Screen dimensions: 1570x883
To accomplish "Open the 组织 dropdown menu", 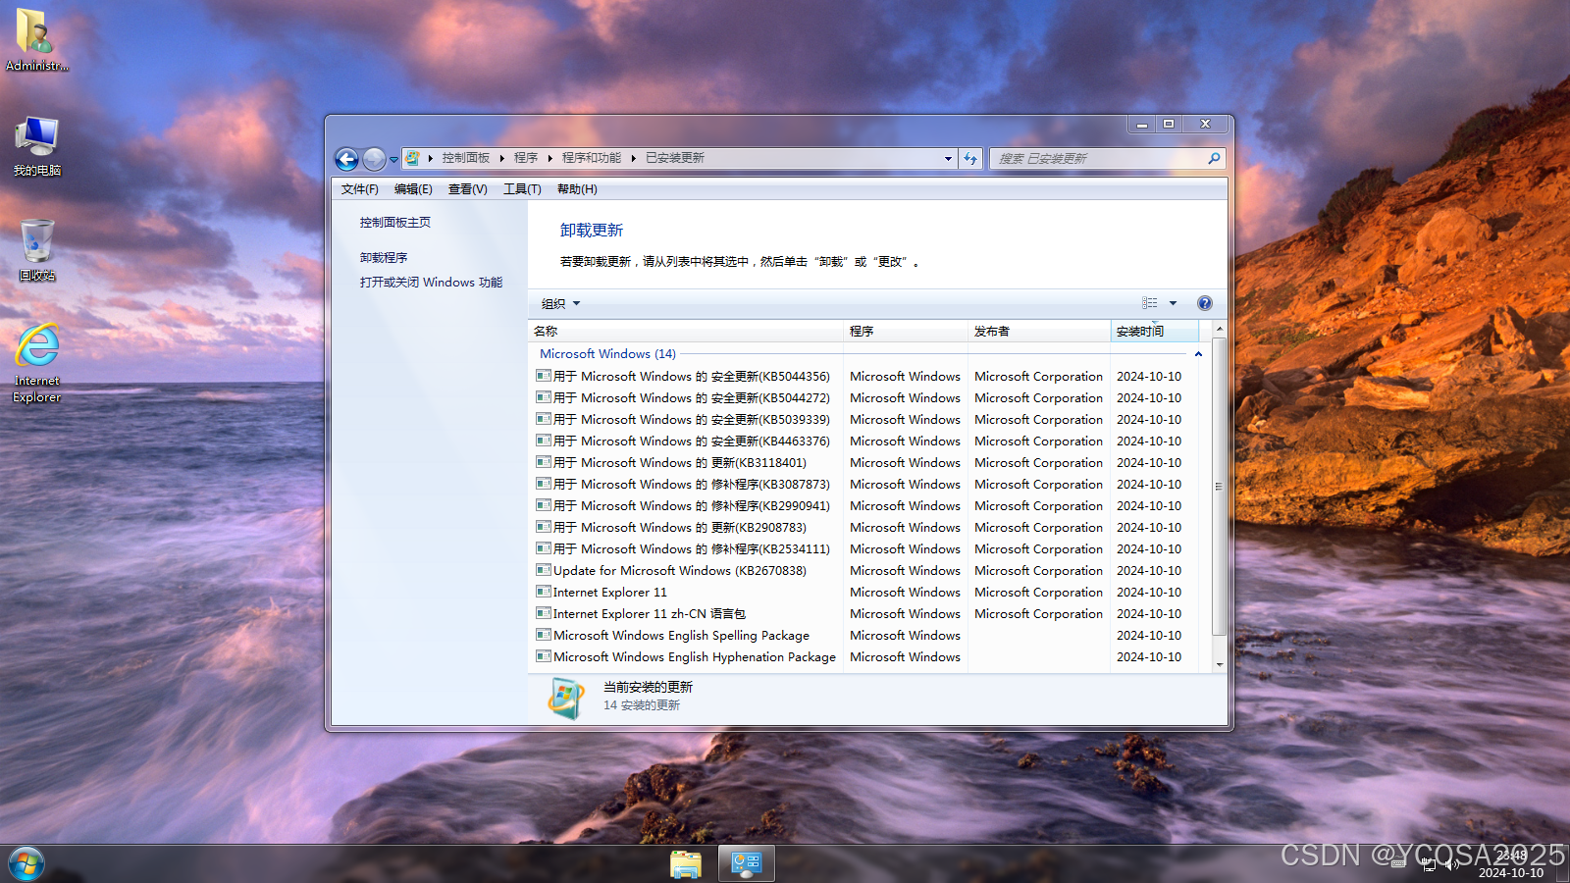I will tap(561, 304).
